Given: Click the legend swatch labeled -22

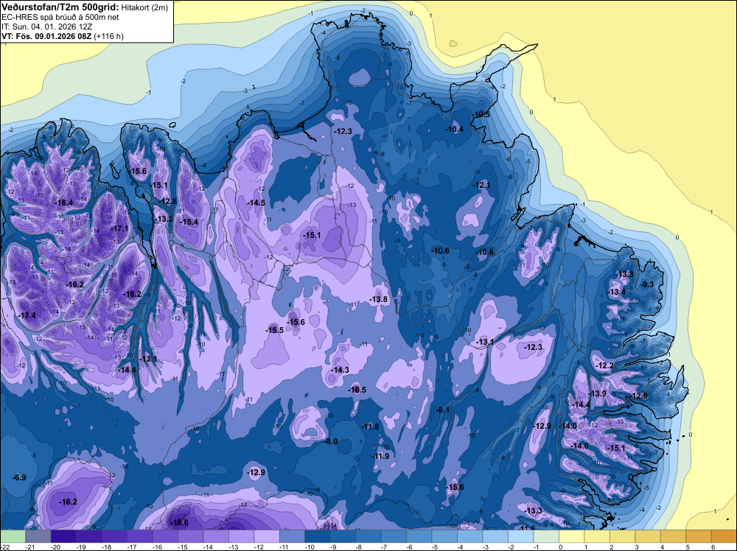Looking at the screenshot, I should coord(13,536).
